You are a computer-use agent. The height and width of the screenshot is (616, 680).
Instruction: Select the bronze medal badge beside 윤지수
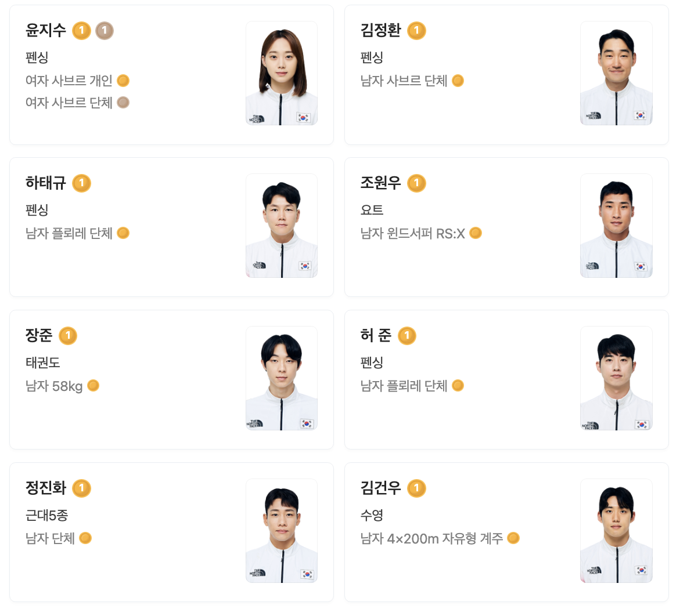105,31
